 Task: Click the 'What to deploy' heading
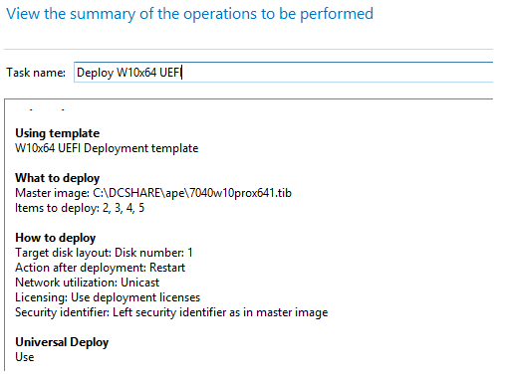click(x=58, y=178)
